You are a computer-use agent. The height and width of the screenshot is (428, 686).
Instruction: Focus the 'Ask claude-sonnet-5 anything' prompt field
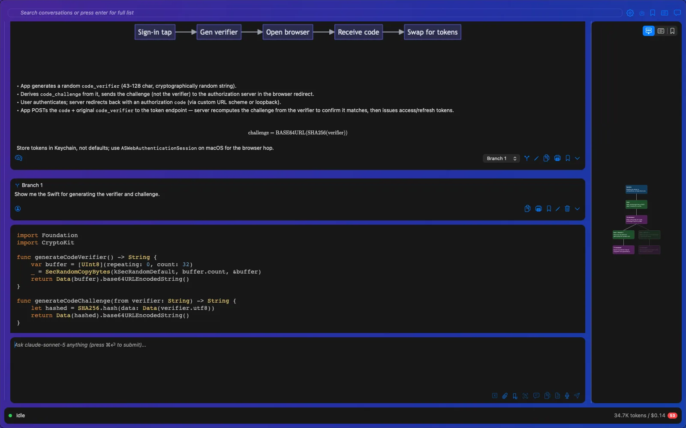point(298,370)
